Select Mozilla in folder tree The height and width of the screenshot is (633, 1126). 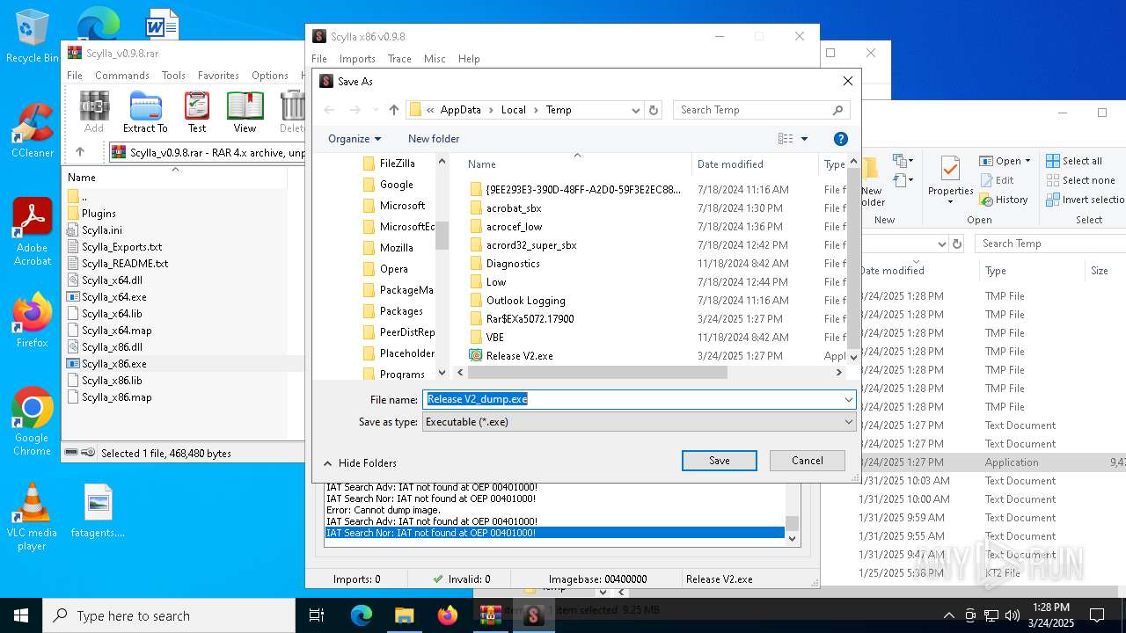(x=396, y=248)
